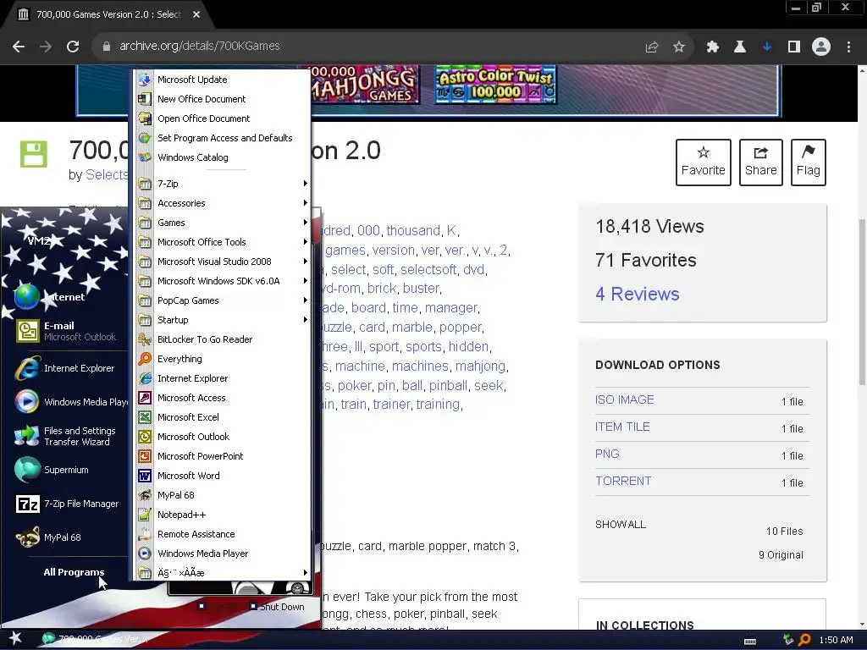Click Windows Media Player icon in programs list
Viewport: 867px width, 650px height.
pos(145,554)
